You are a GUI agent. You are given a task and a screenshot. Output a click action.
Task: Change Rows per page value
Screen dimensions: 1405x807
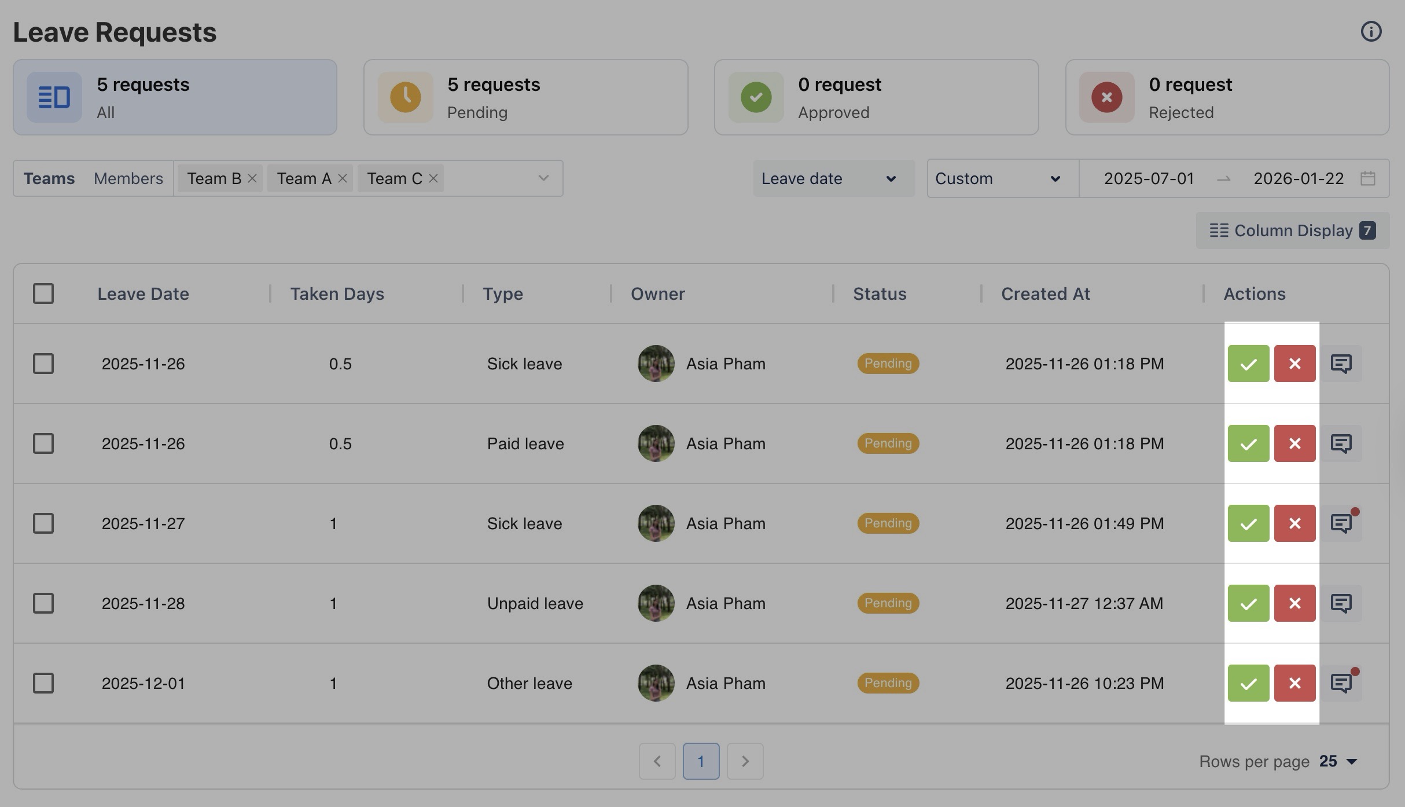click(1338, 761)
